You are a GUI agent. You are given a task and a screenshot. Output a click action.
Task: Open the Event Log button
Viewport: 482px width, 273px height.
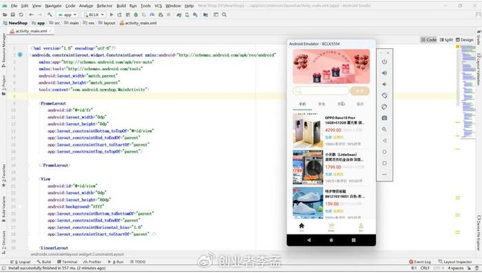pos(419,262)
